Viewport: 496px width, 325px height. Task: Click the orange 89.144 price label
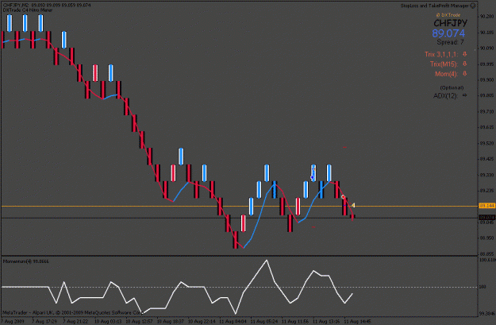[486, 206]
